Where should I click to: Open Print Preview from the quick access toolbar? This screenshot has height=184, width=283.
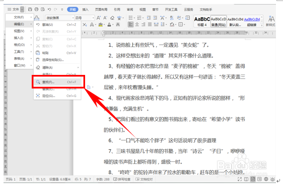pyautogui.click(x=43, y=10)
